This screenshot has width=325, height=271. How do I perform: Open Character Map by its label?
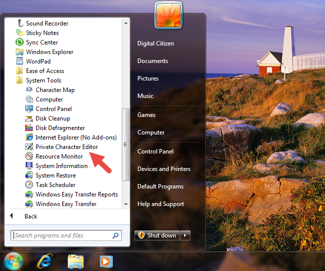click(55, 90)
